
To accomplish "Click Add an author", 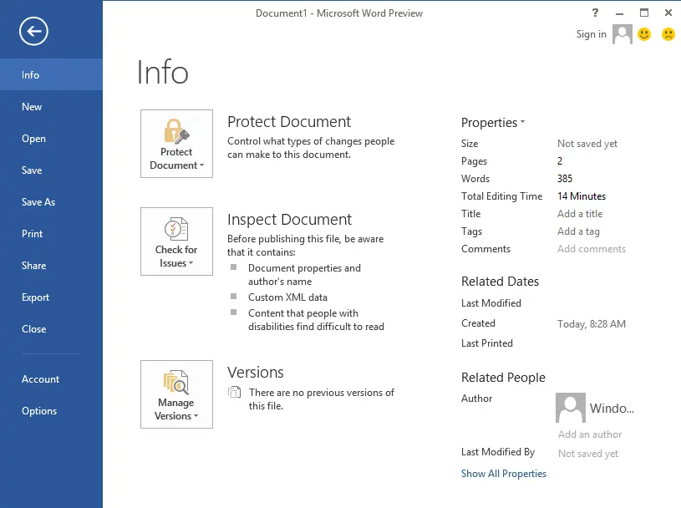I will pos(589,434).
